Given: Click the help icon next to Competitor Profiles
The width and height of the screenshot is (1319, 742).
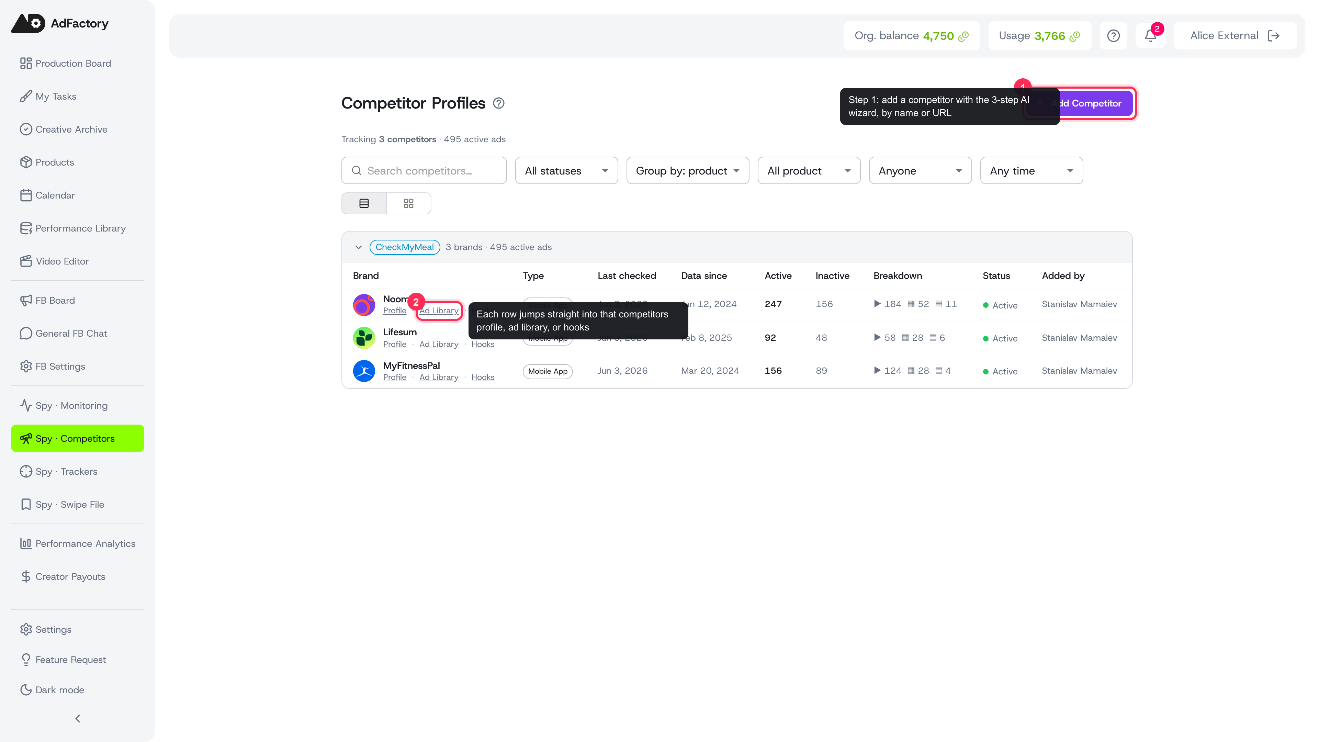Looking at the screenshot, I should point(498,103).
